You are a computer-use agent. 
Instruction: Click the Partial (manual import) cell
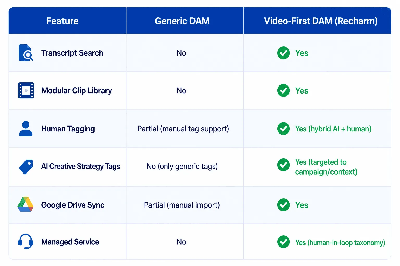pyautogui.click(x=182, y=205)
